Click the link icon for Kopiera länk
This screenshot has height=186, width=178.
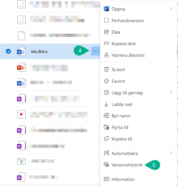coord(106,43)
